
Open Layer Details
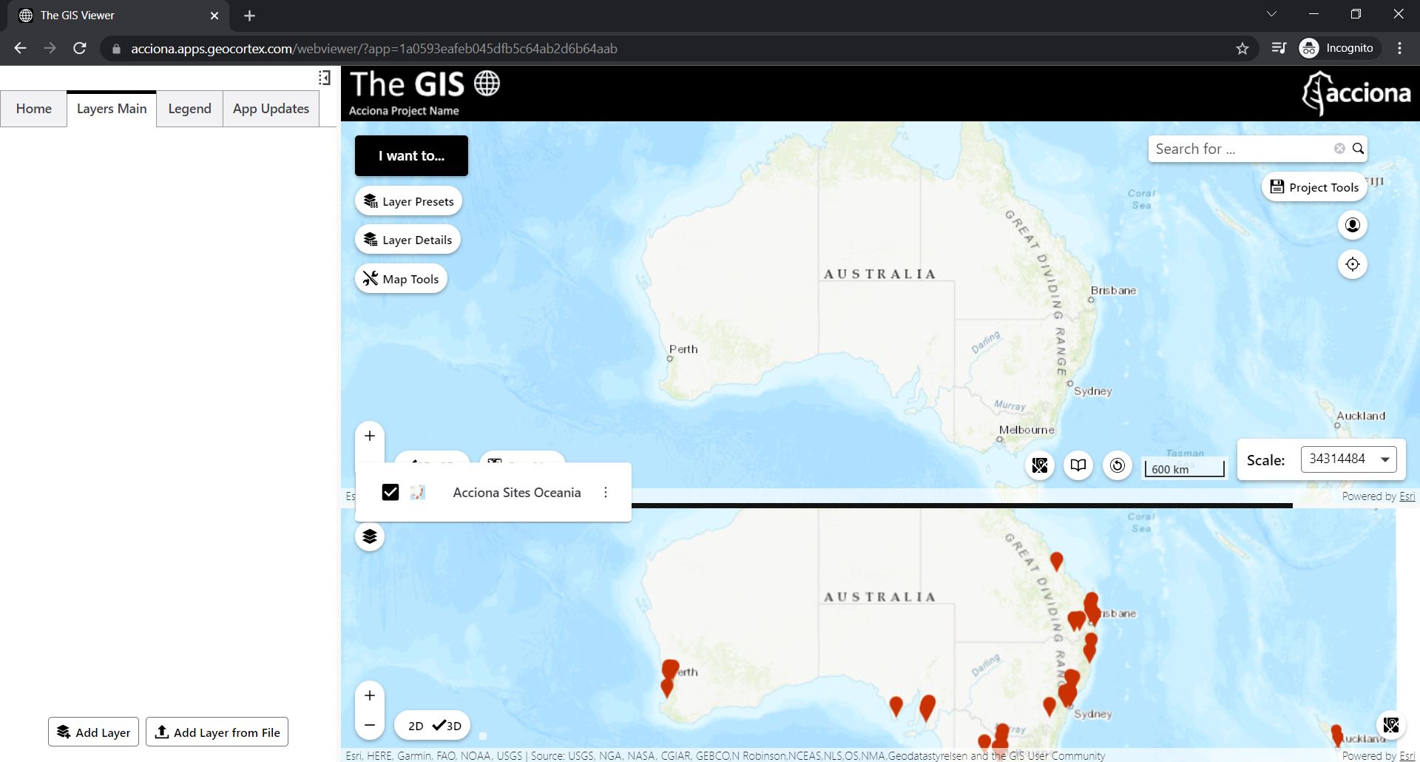(x=408, y=240)
